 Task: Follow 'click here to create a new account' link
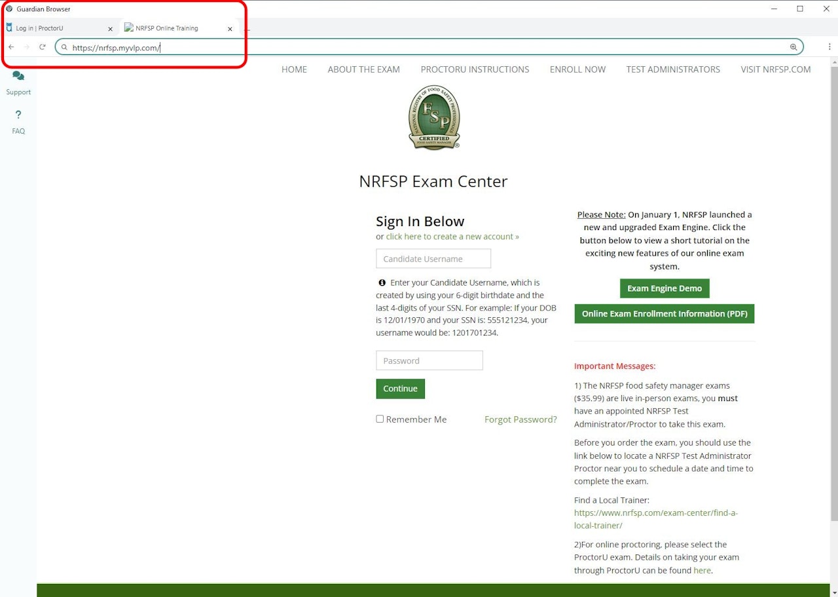click(452, 237)
